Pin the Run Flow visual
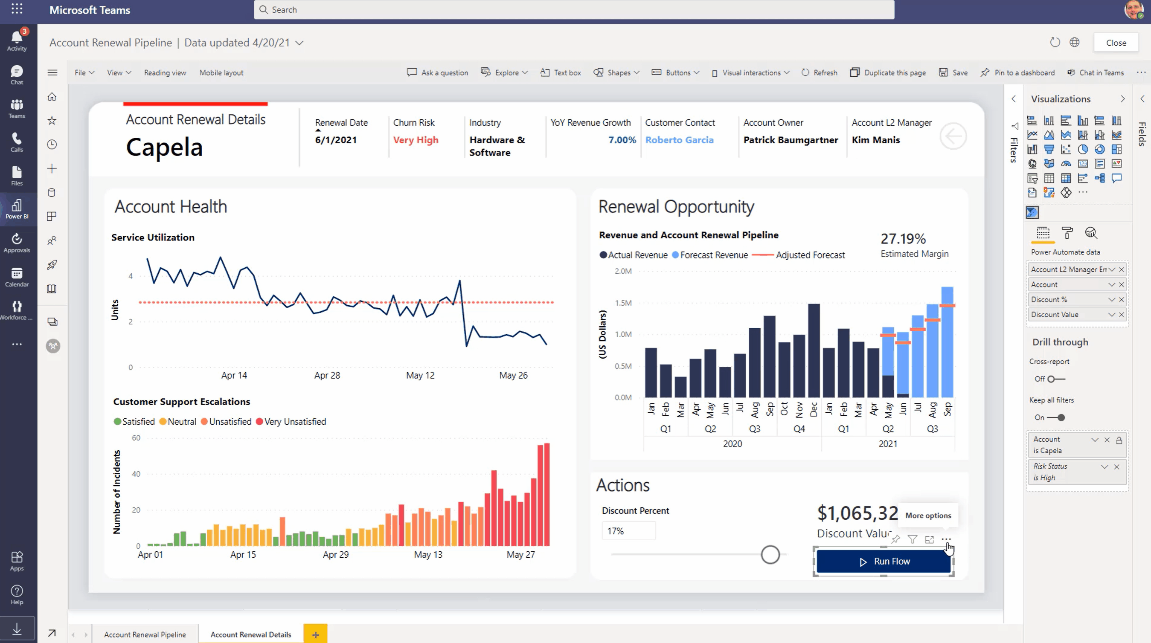 pyautogui.click(x=895, y=539)
